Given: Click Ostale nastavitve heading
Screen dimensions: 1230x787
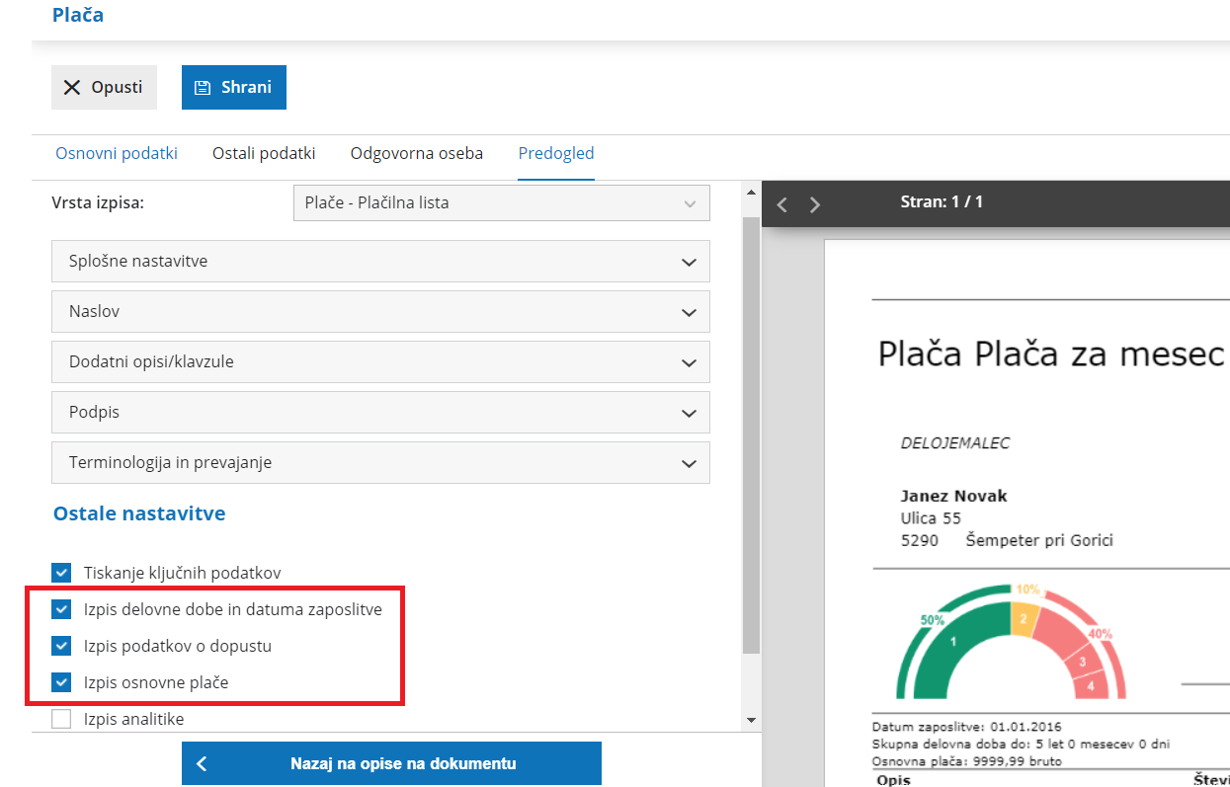Looking at the screenshot, I should (x=139, y=513).
